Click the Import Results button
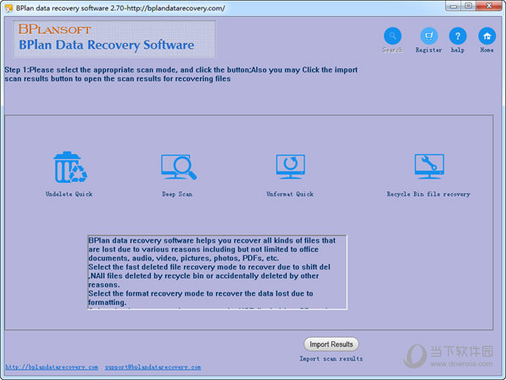This screenshot has height=380, width=506. click(x=331, y=345)
